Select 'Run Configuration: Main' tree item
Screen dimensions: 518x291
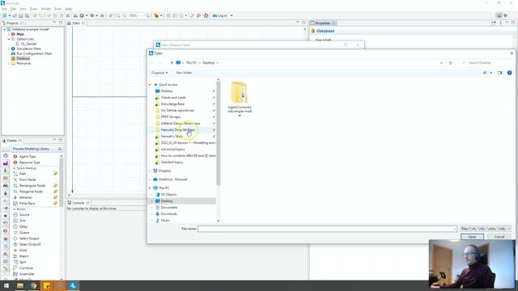(x=34, y=53)
